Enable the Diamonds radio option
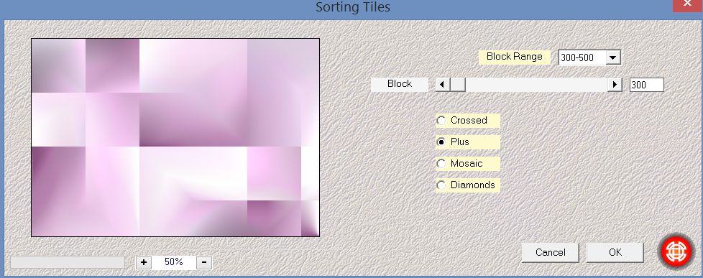703x278 pixels. coord(441,185)
